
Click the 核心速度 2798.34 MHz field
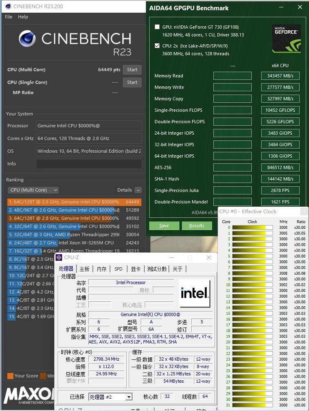[107, 359]
